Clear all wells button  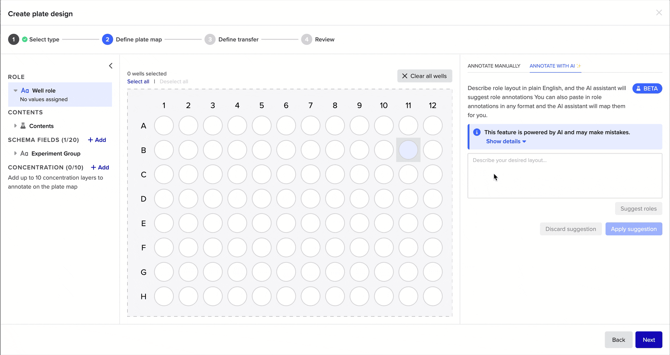(424, 76)
